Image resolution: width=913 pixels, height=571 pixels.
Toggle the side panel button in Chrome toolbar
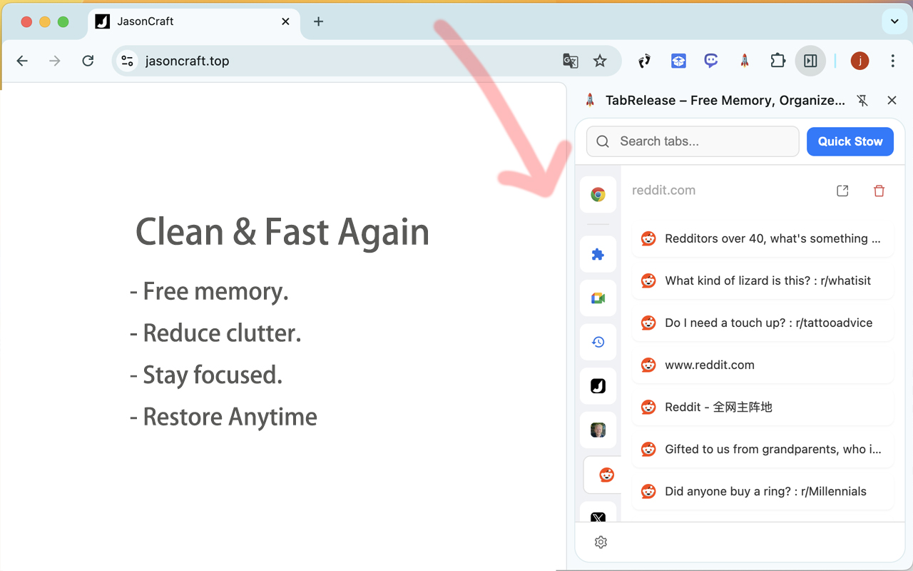[x=810, y=61]
